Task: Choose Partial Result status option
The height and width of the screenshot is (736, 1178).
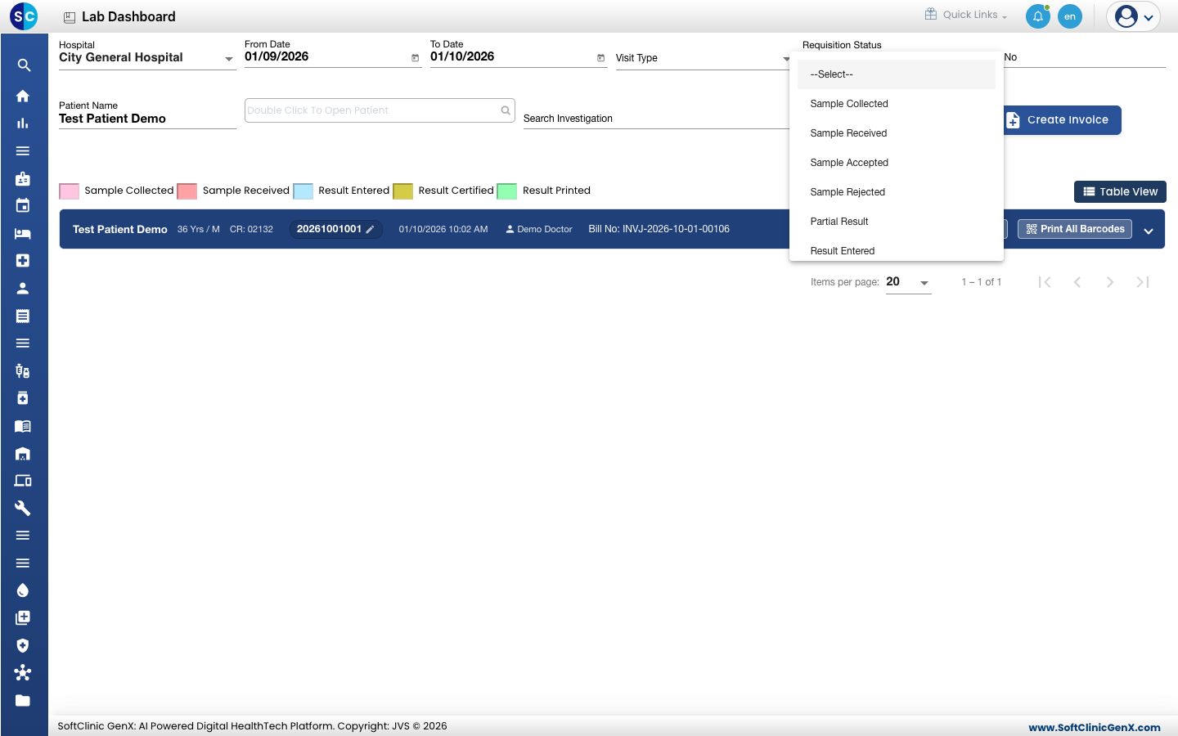Action: tap(897, 222)
